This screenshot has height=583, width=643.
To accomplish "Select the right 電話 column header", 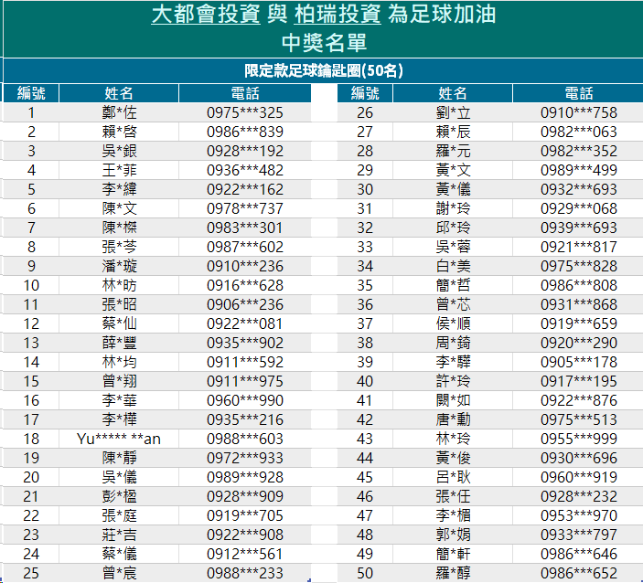I will point(578,93).
